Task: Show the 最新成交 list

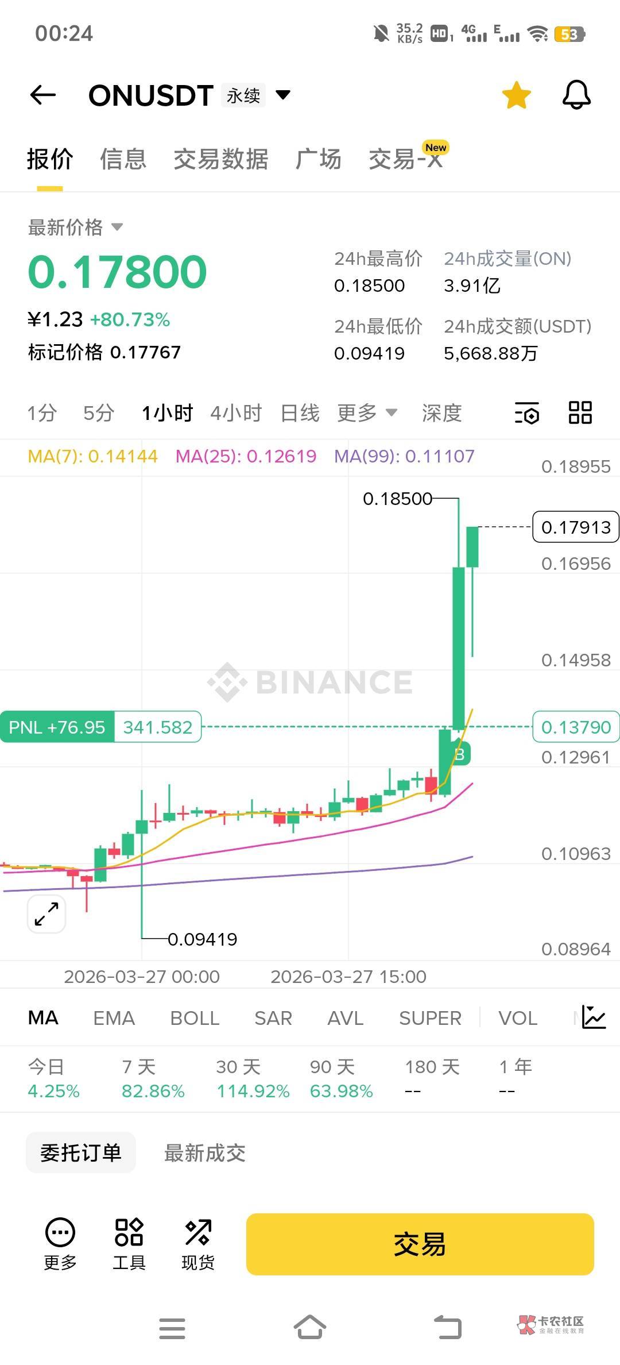Action: click(205, 1153)
